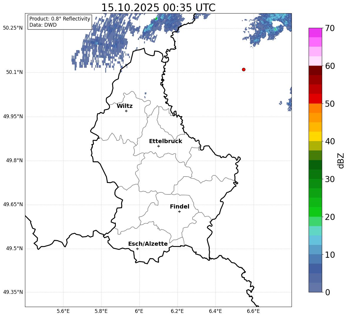Click the 40 colorbar tick label
The height and width of the screenshot is (317, 348).
coord(330,141)
